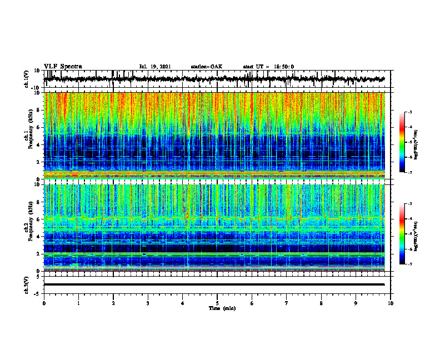The height and width of the screenshot is (340, 440).
Task: Click the "-7" label on ch.2 color bar
Action: coord(410,264)
